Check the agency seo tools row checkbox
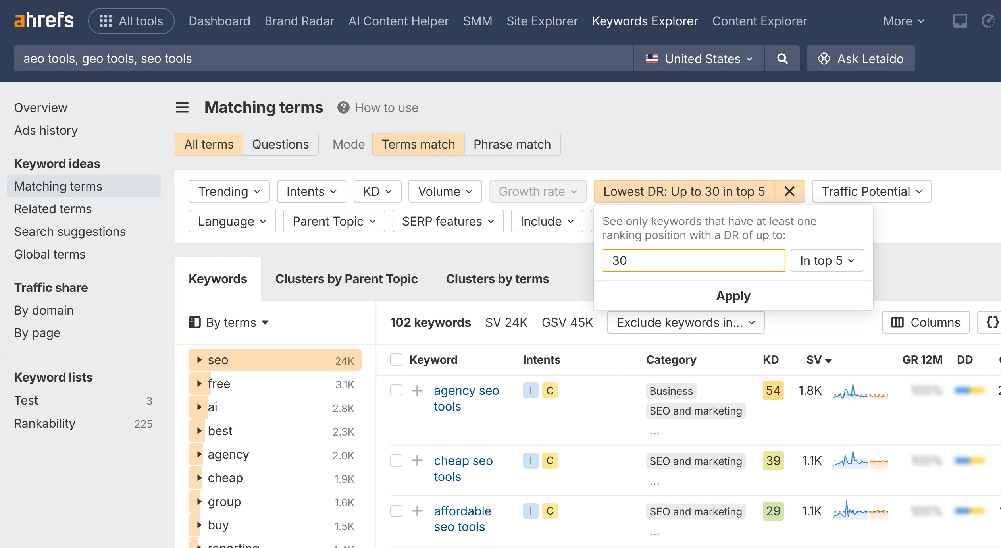The height and width of the screenshot is (548, 1001). click(396, 390)
